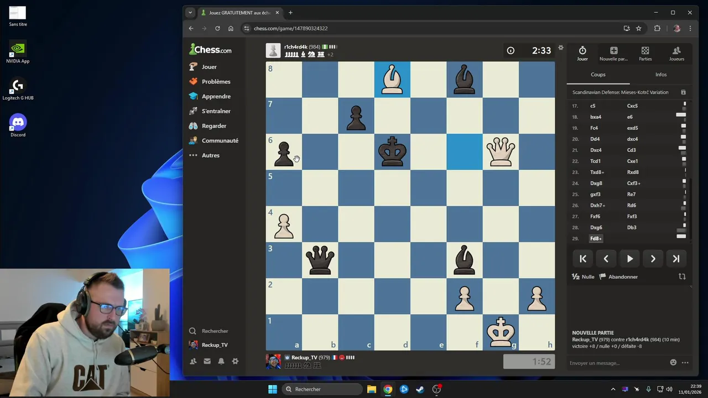708x398 pixels.
Task: Resign with the Abandonner button
Action: point(618,277)
